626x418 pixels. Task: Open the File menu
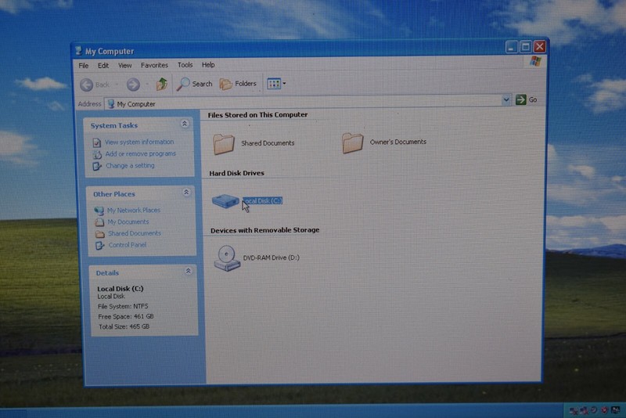point(84,66)
